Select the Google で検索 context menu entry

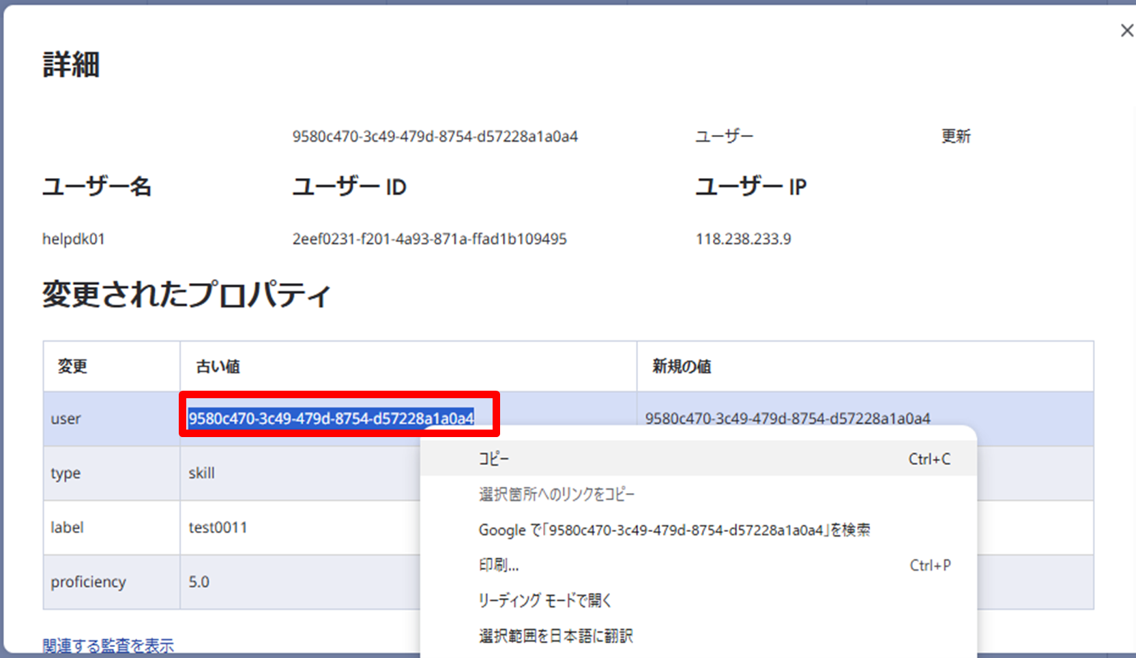coord(673,530)
